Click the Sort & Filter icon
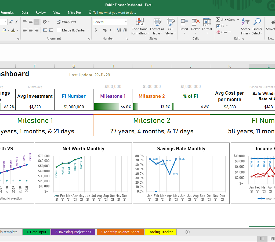 (x=245, y=22)
